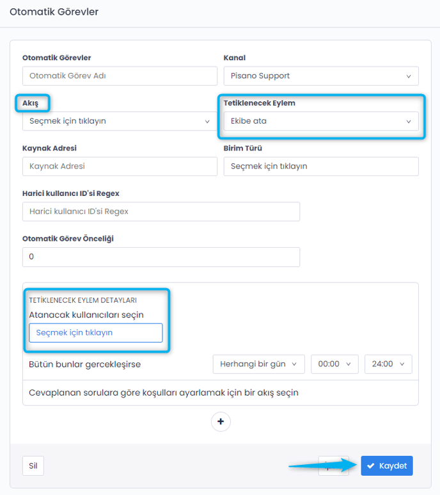
Task: Open the Atanacak kullanıcıları seçin selector
Action: coord(95,333)
